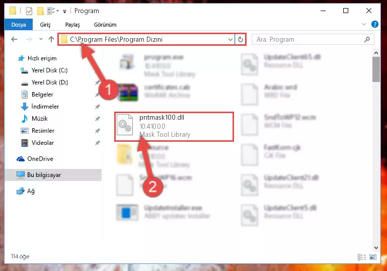This screenshot has width=387, height=271.
Task: Click the pin icon beside Resimler
Action: point(98,131)
